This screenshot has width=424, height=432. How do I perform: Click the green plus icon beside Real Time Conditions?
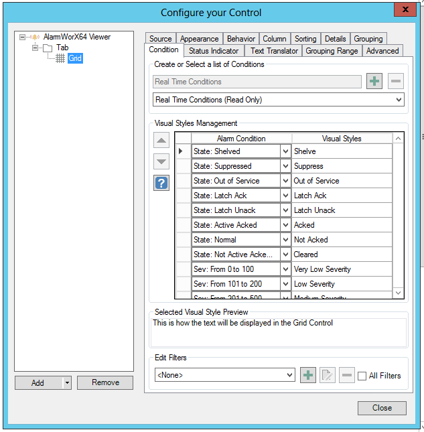pos(374,82)
